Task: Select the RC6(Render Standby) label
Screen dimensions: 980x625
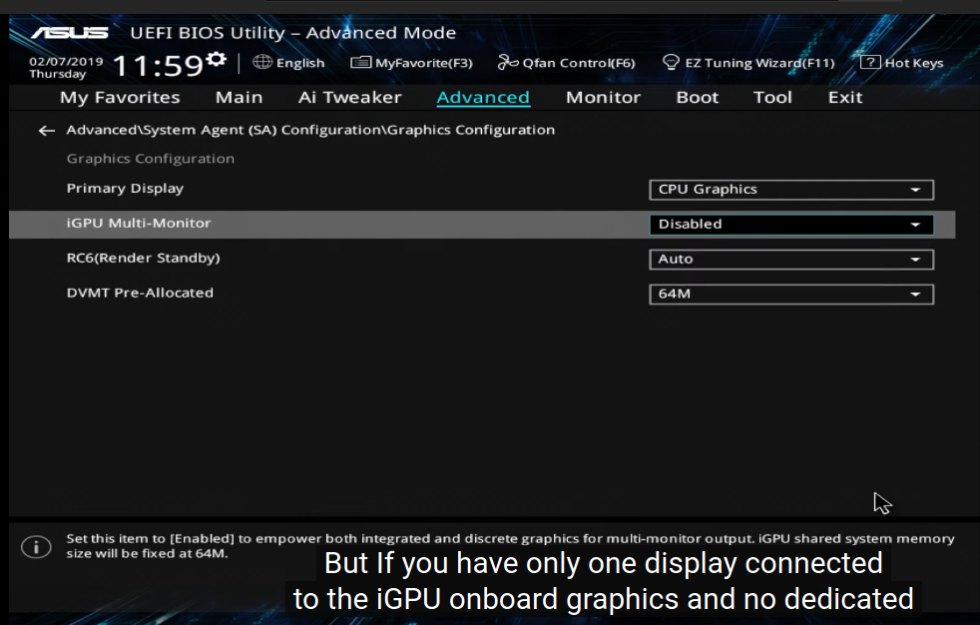Action: pos(143,259)
